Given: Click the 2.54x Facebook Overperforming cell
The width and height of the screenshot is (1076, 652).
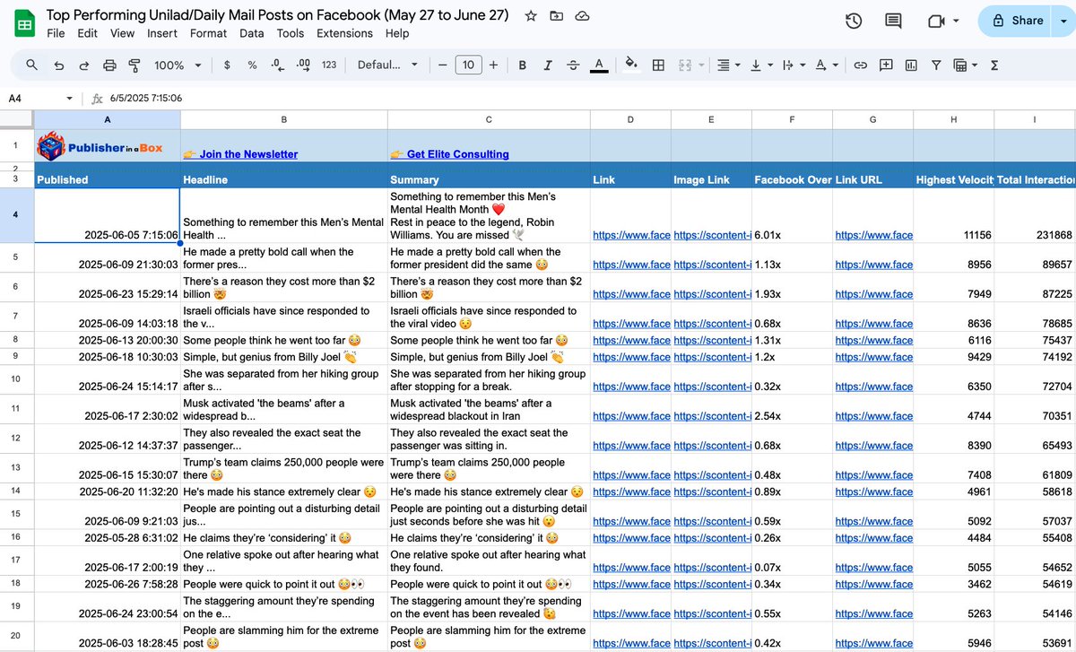Looking at the screenshot, I should 792,408.
